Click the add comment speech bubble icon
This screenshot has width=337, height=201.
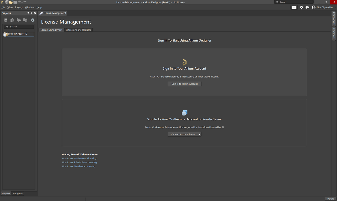tap(294, 7)
